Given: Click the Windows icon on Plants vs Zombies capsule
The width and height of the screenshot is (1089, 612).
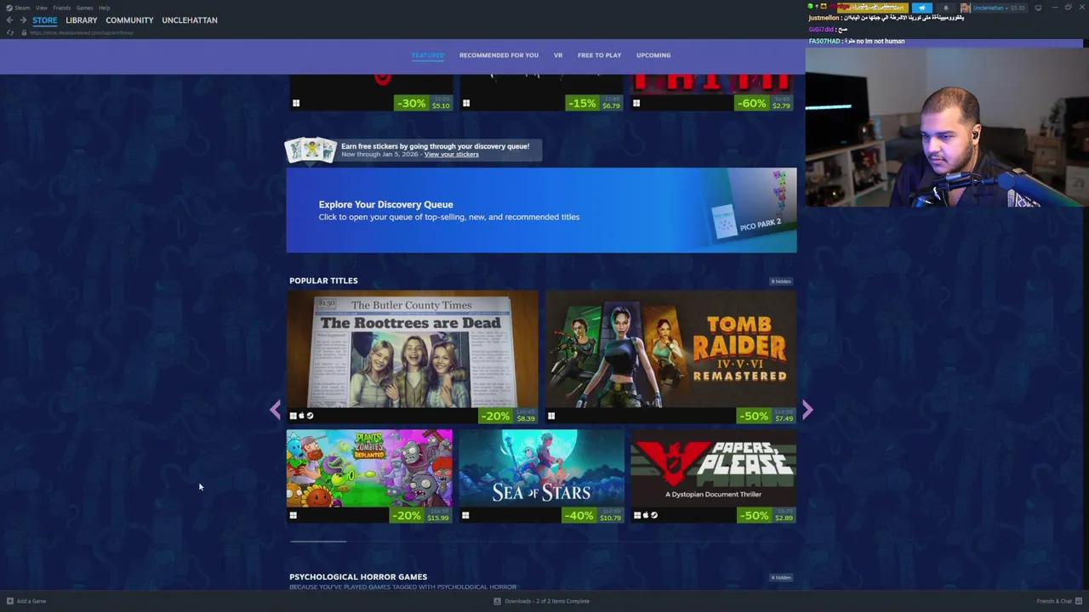Looking at the screenshot, I should [x=294, y=515].
